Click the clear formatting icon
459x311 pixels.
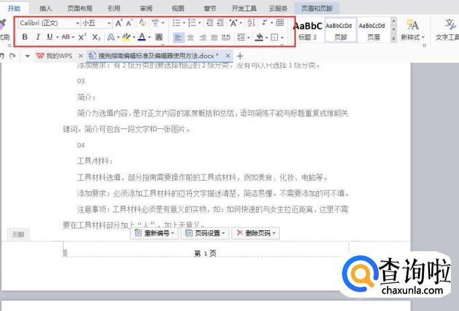click(143, 23)
